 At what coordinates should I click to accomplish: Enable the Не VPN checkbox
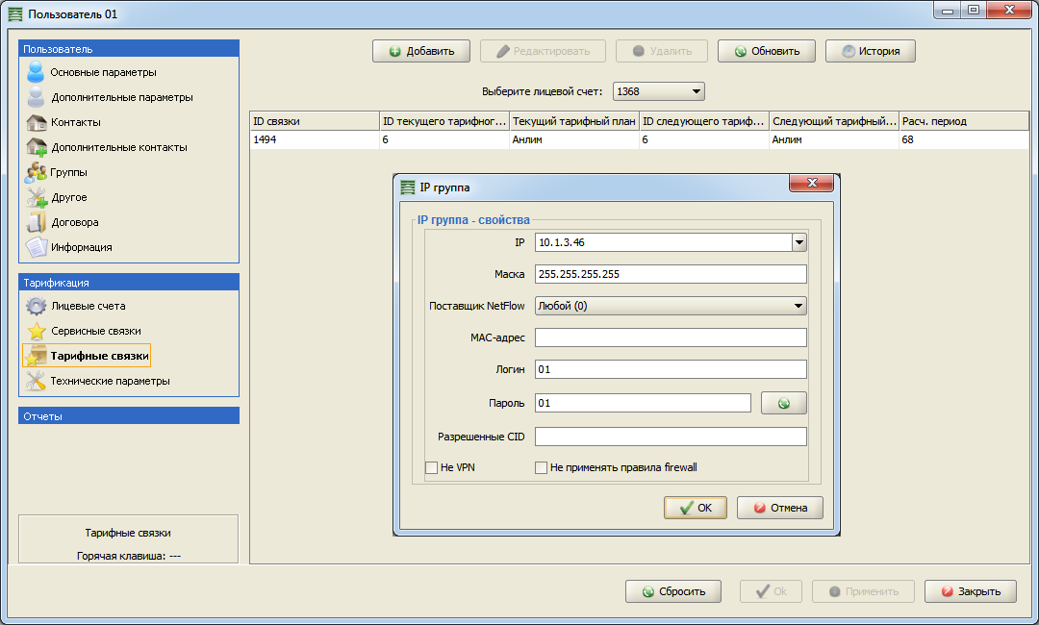(432, 468)
